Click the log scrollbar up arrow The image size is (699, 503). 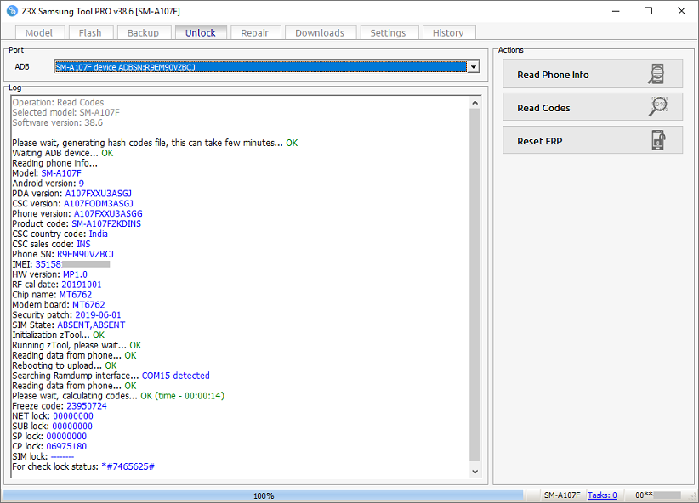pos(475,103)
